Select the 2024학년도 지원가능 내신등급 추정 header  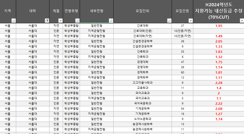(219, 11)
